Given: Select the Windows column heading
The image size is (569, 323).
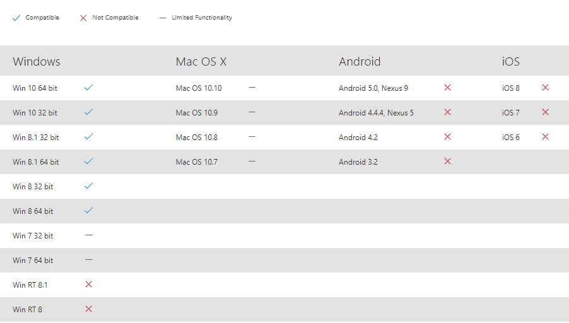Looking at the screenshot, I should tap(37, 61).
